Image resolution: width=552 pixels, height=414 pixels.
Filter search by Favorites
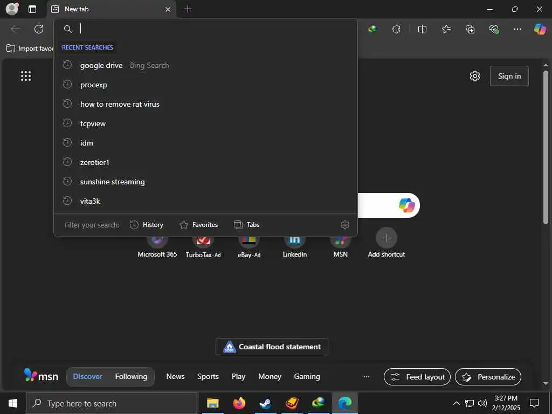[x=198, y=225]
